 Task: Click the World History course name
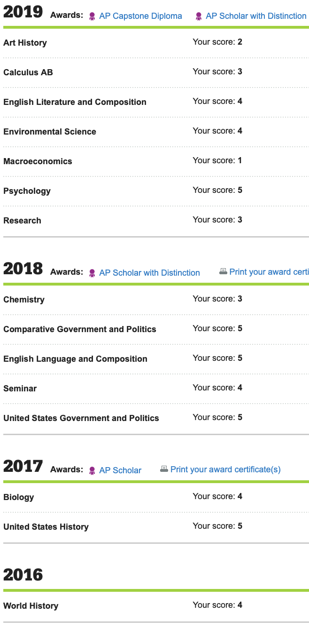(x=31, y=606)
